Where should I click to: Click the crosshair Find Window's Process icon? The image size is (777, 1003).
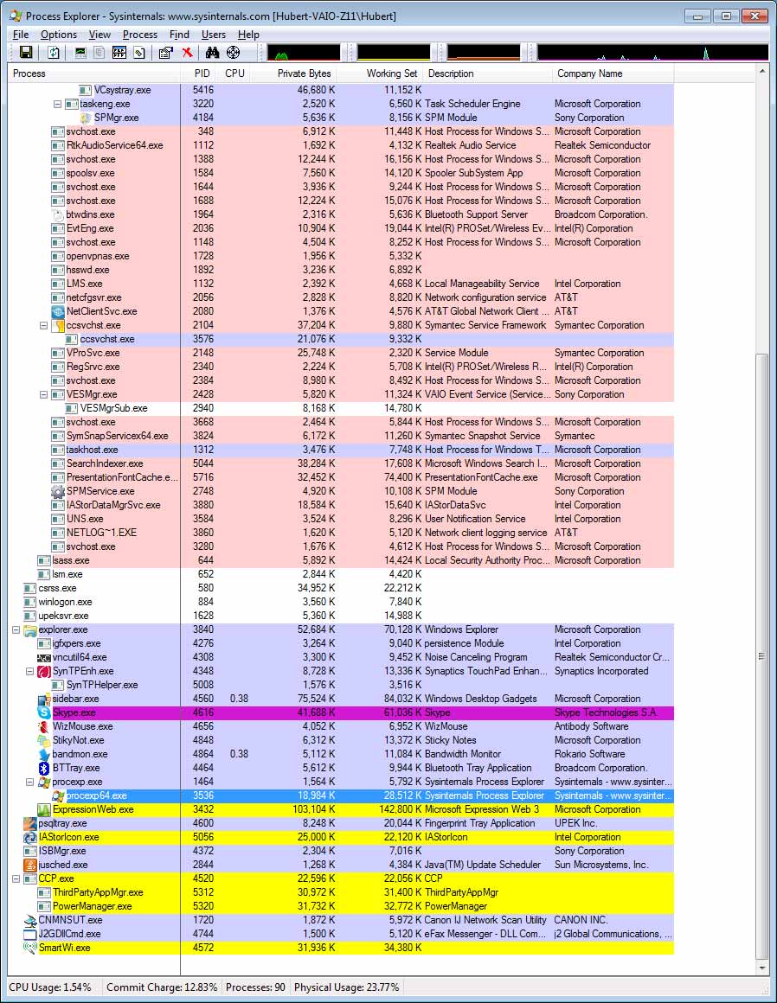click(234, 53)
